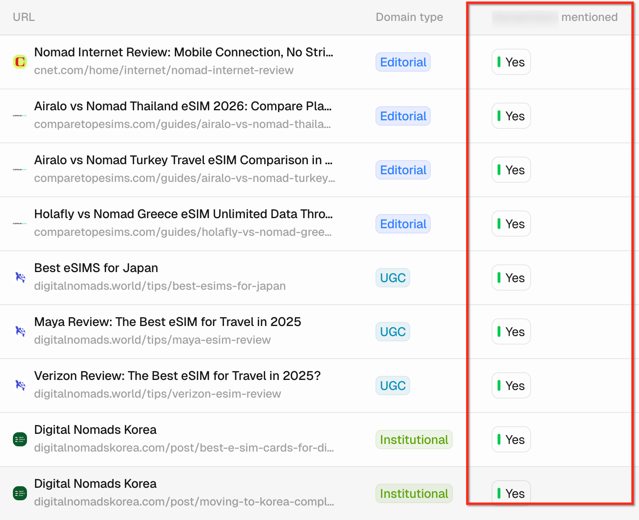Click the favicon beside Best eSIMS for Japan
Viewport: 639px width, 520px height.
click(x=20, y=277)
